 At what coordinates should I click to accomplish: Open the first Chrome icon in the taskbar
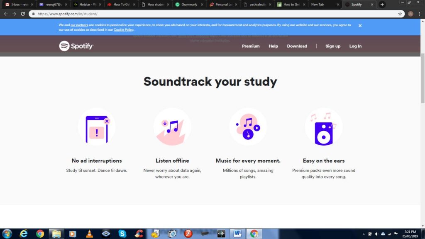pos(40,234)
